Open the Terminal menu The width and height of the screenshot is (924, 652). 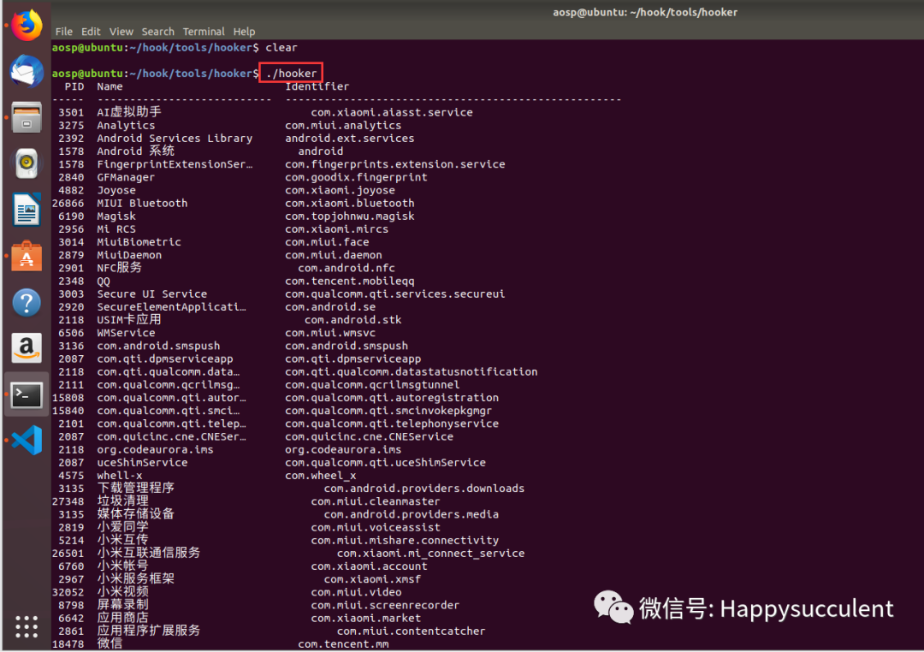pyautogui.click(x=204, y=32)
